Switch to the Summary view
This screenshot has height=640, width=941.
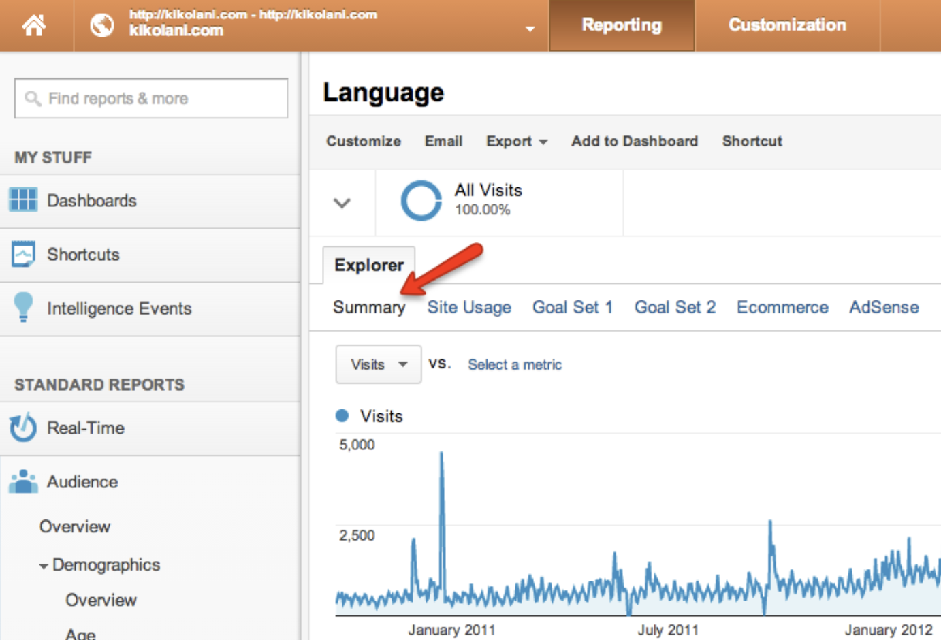[x=369, y=307]
